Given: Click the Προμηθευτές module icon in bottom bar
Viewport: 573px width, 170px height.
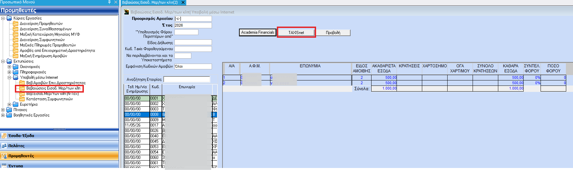Looking at the screenshot, I should 4,156.
